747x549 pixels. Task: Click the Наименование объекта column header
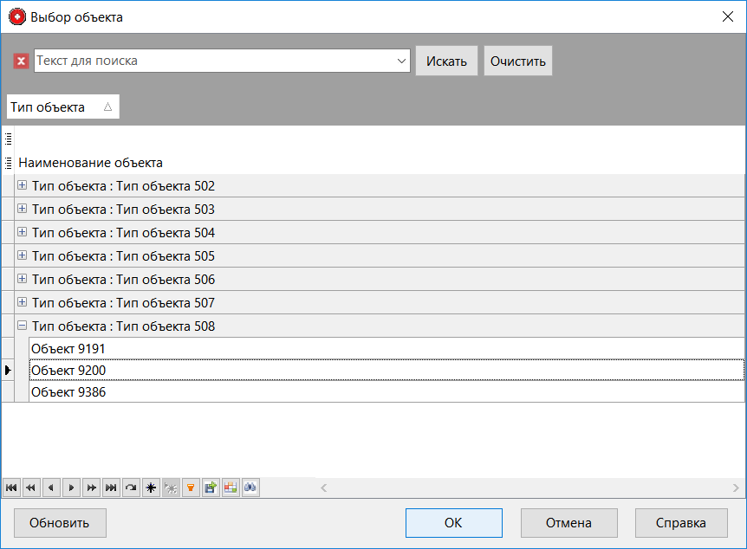pyautogui.click(x=91, y=163)
